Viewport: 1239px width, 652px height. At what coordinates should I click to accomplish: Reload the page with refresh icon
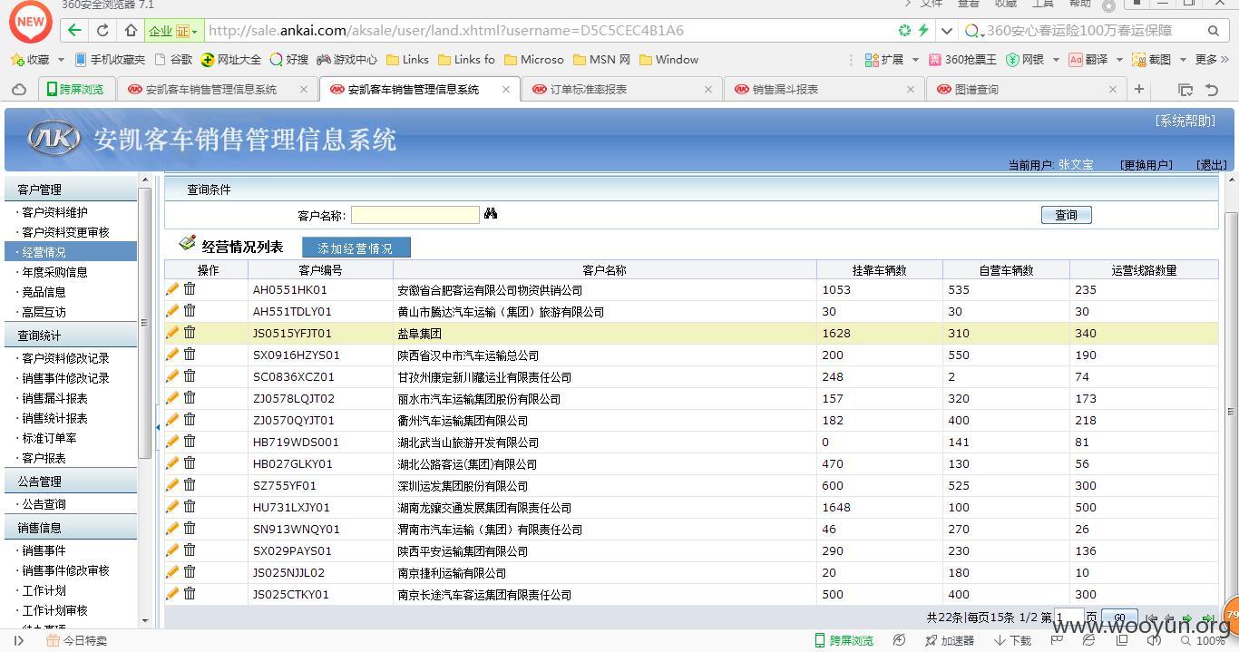tap(102, 30)
